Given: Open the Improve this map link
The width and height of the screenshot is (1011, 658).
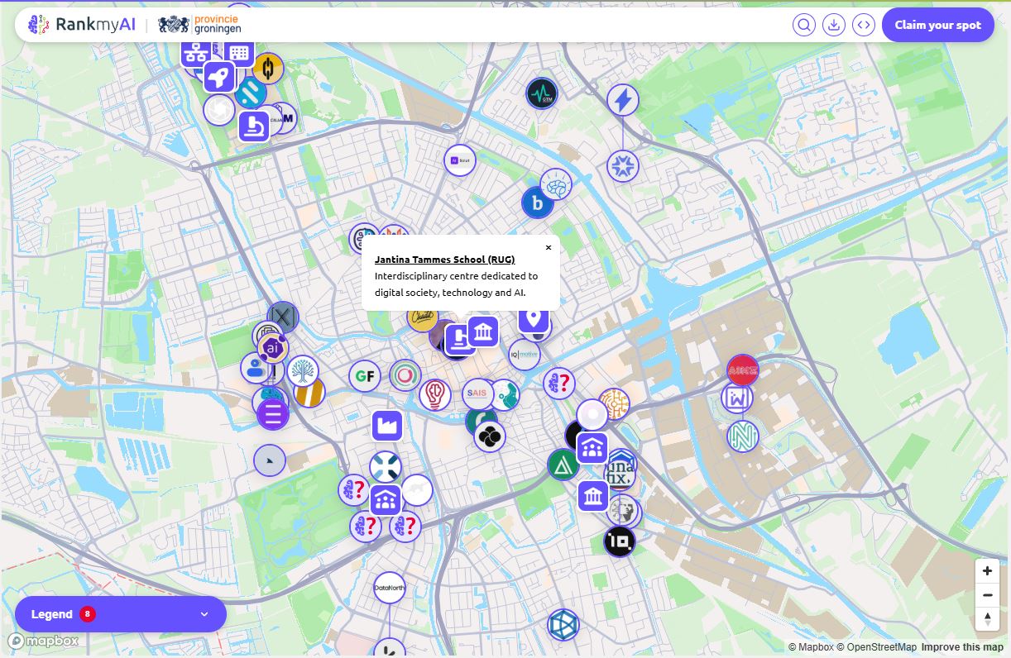Looking at the screenshot, I should click(962, 647).
